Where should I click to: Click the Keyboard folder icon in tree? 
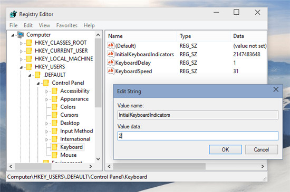coord(54,147)
